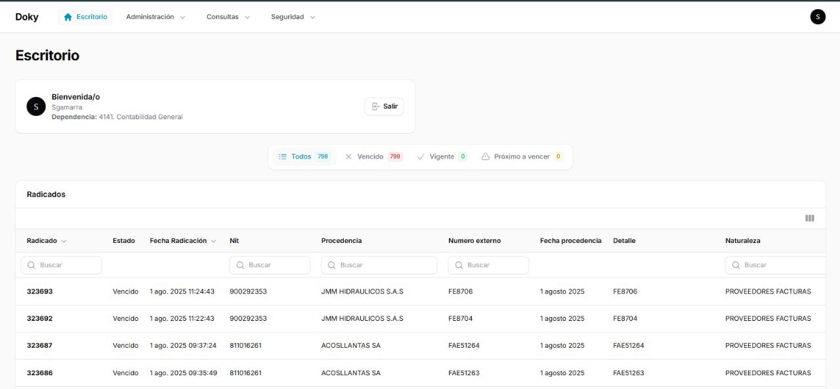Image resolution: width=840 pixels, height=389 pixels.
Task: Select the Todos filter tab
Action: (304, 157)
